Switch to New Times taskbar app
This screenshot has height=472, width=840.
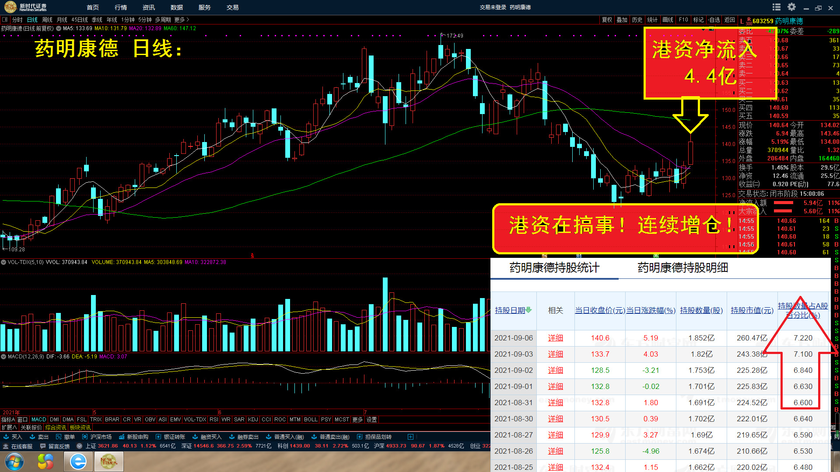[108, 462]
